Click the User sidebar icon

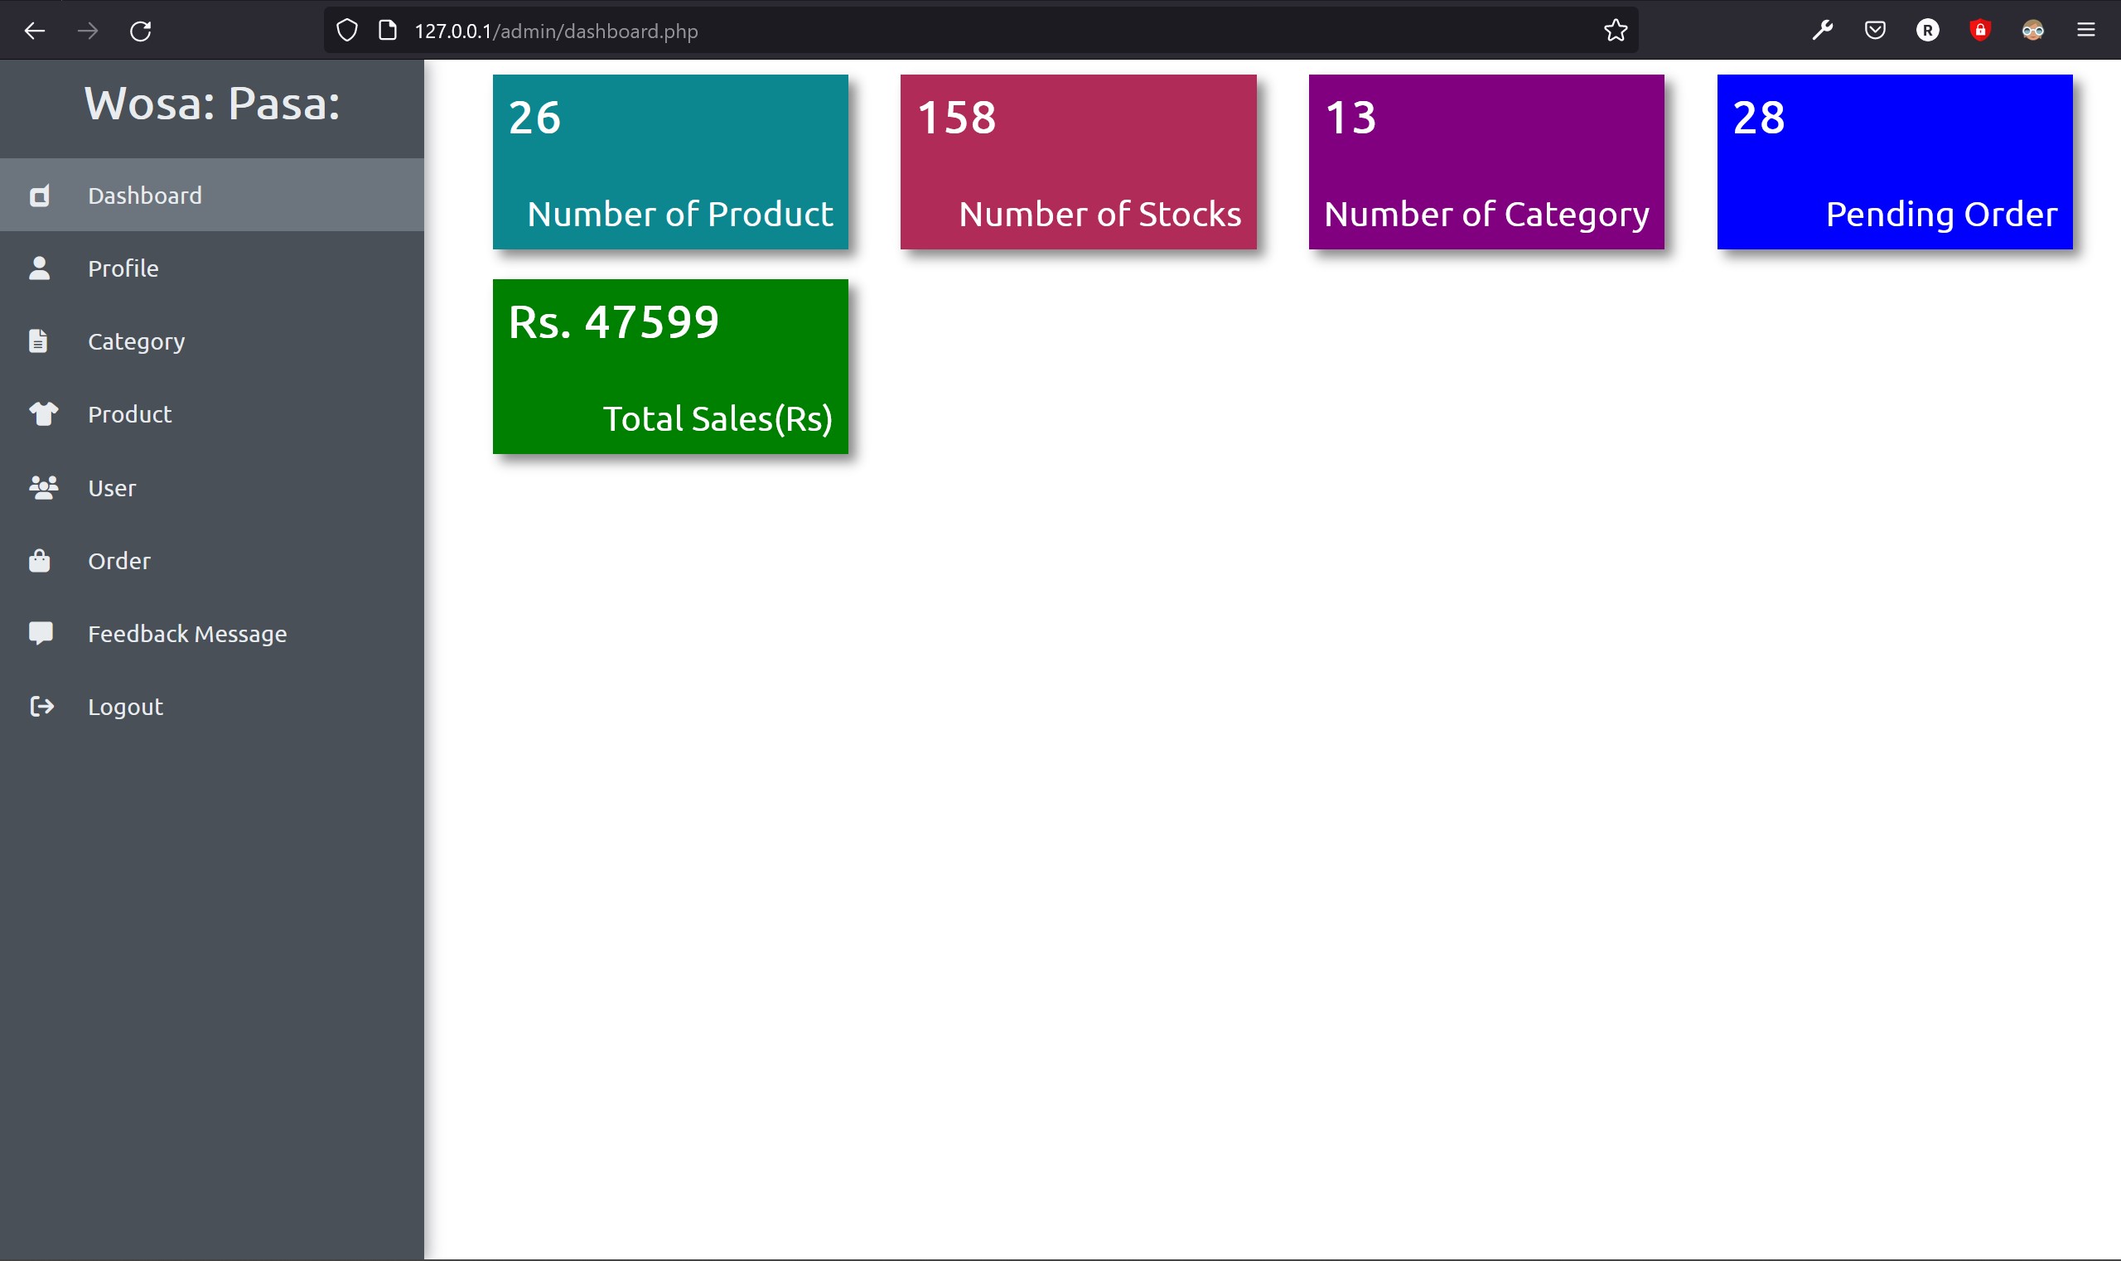pos(41,486)
